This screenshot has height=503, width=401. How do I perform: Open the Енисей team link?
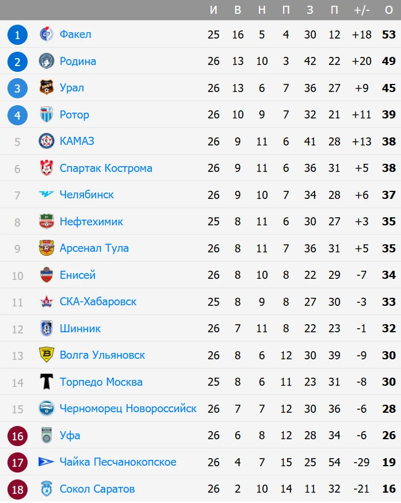point(77,275)
